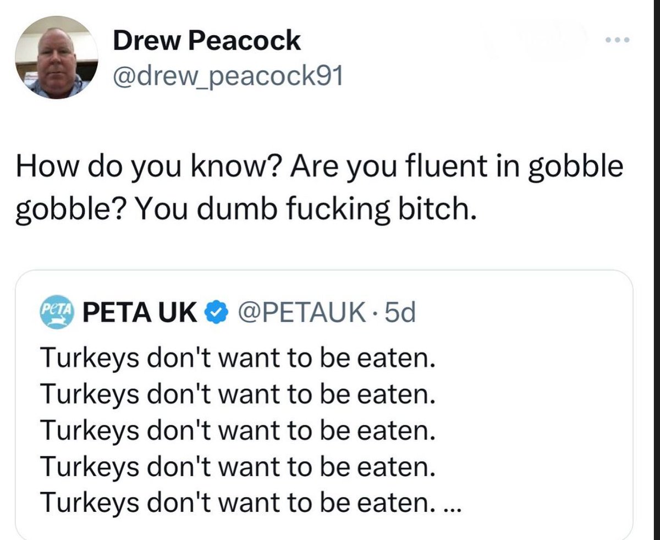Open the quoted PETA UK tweet card
This screenshot has height=540, width=660.
click(x=323, y=407)
